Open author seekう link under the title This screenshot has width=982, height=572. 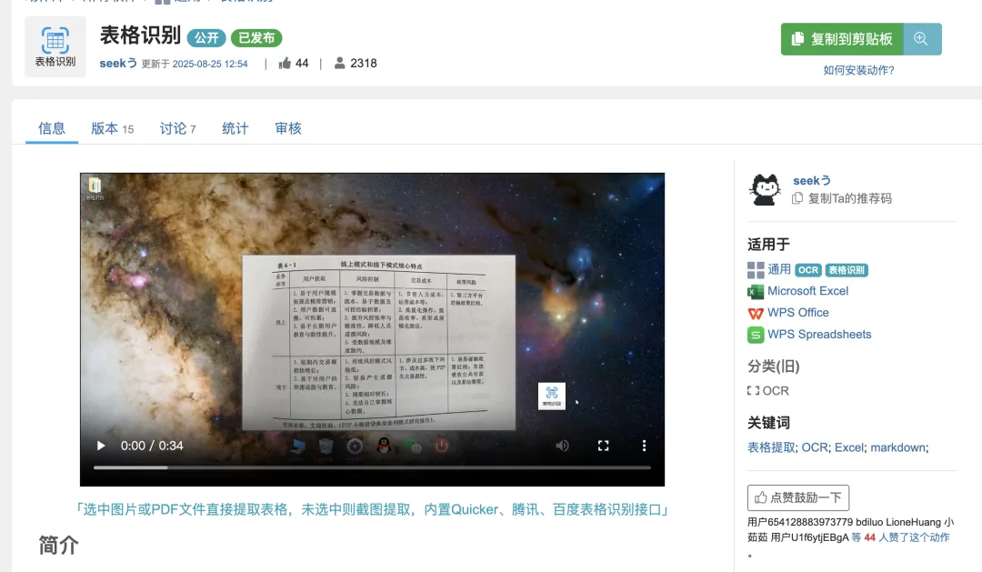click(118, 64)
